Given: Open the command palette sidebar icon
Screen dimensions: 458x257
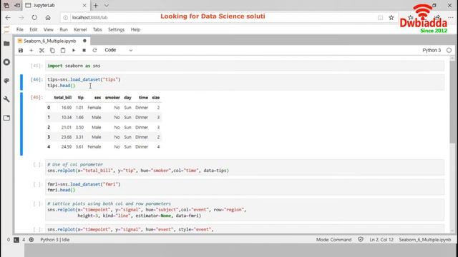Looking at the screenshot, I should (x=6, y=81).
